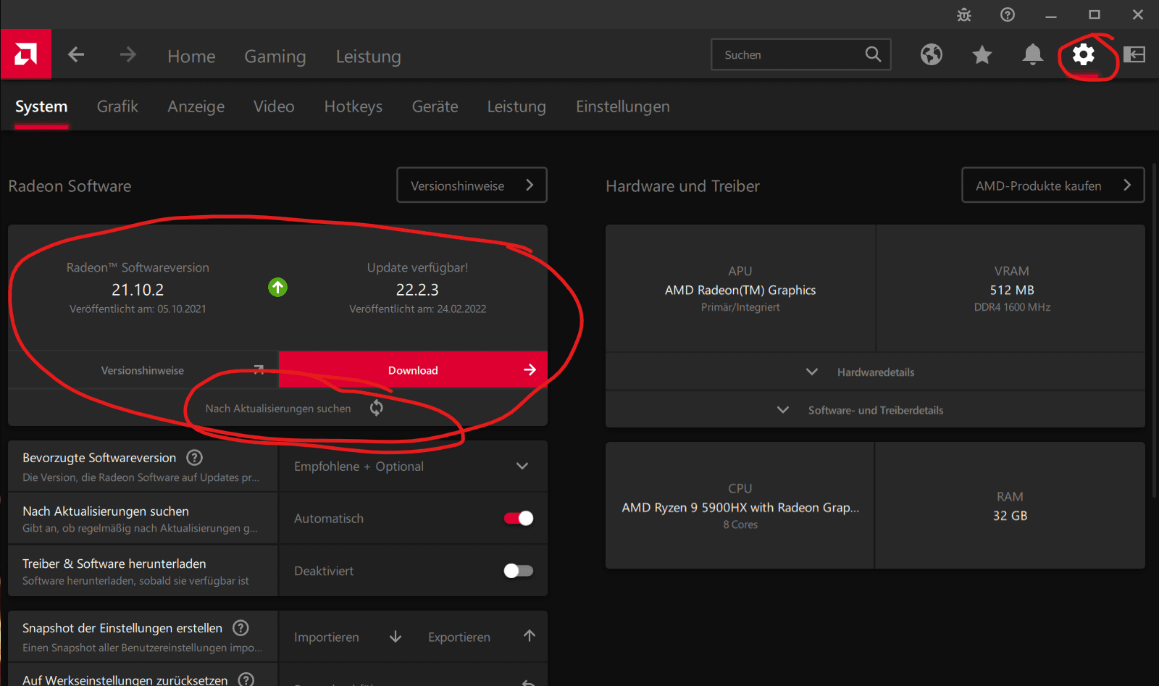Click the Radeon Software section heading
The width and height of the screenshot is (1159, 686).
(x=70, y=186)
